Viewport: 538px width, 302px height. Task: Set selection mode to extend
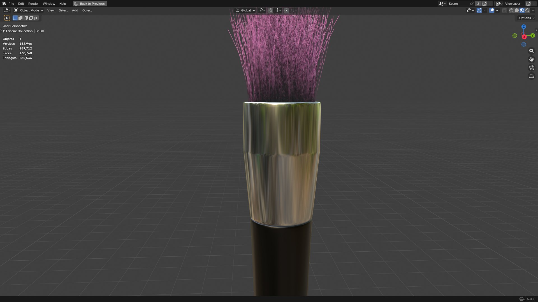[x=20, y=18]
